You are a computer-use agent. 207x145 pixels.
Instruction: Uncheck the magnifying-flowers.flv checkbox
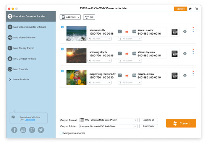(62, 71)
